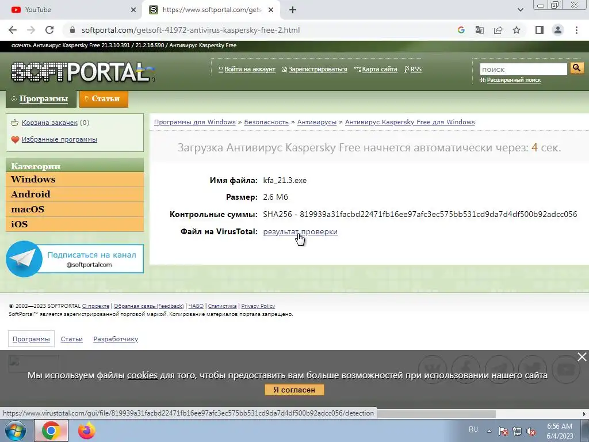Click Firefox icon in taskbar
Image resolution: width=589 pixels, height=442 pixels.
(x=87, y=430)
